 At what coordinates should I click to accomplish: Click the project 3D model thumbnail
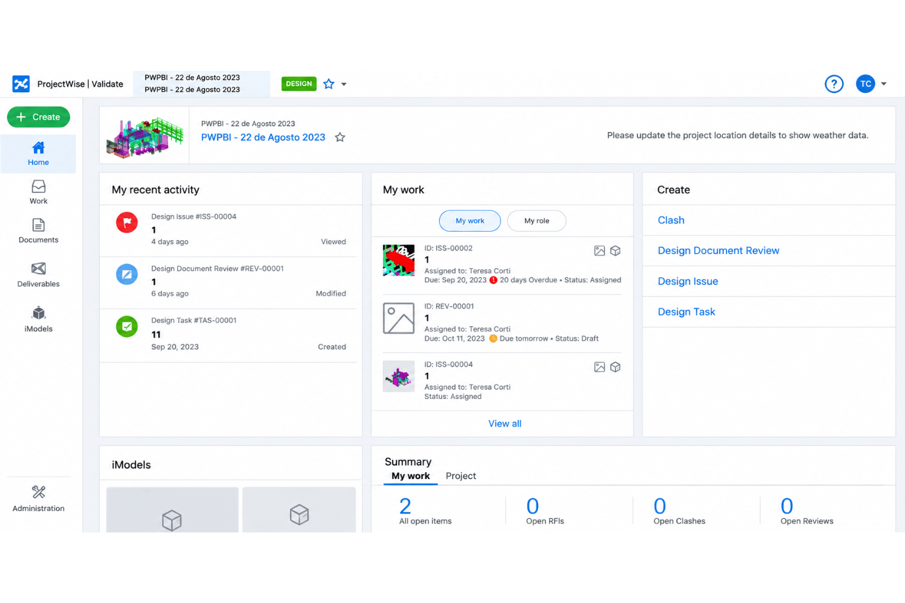click(145, 136)
